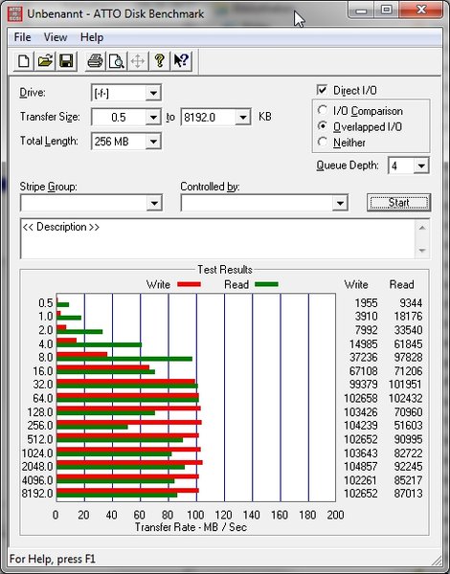
Task: Click into the Description text box
Action: [218, 239]
